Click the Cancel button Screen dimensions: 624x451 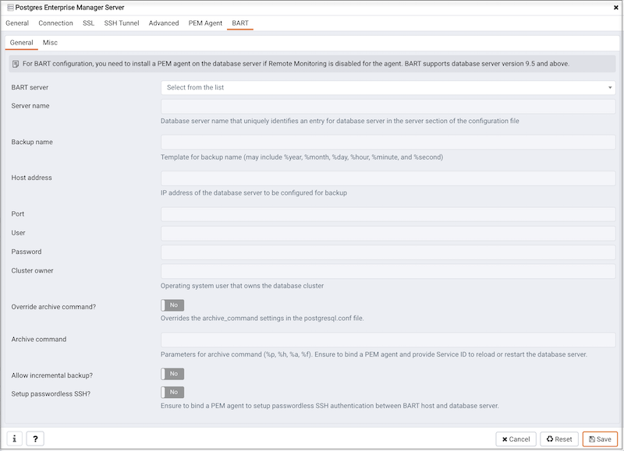516,439
